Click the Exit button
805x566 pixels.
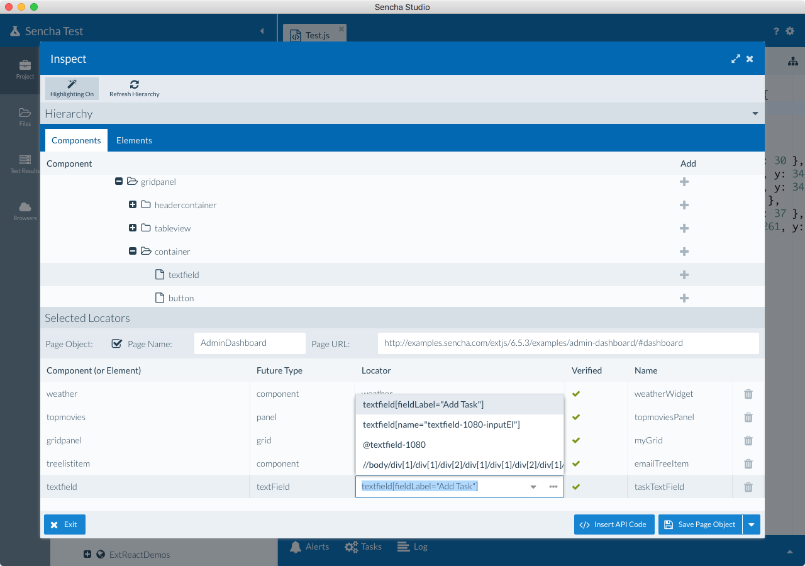point(65,524)
